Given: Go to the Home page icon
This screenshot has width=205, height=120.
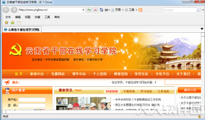Looking at the screenshot, I should [x=101, y=10].
